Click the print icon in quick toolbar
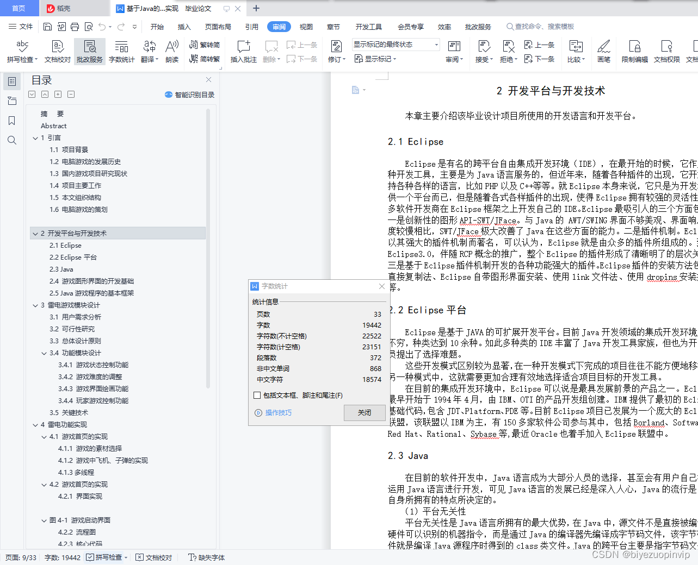 [75, 27]
